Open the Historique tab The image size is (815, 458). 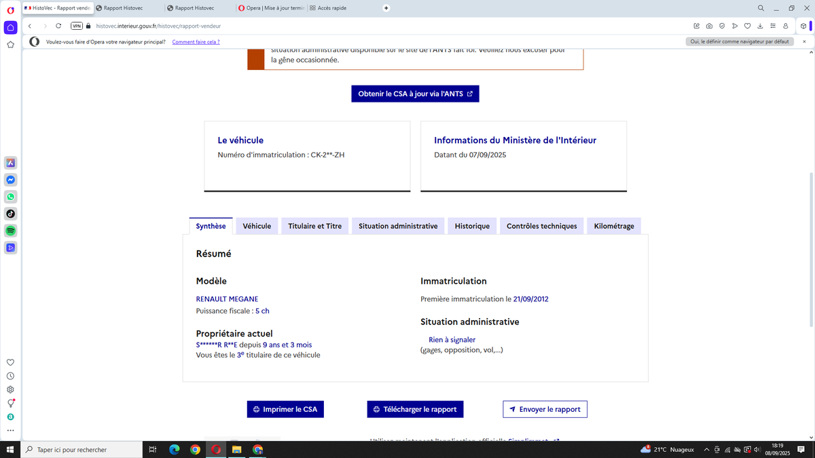pos(472,226)
